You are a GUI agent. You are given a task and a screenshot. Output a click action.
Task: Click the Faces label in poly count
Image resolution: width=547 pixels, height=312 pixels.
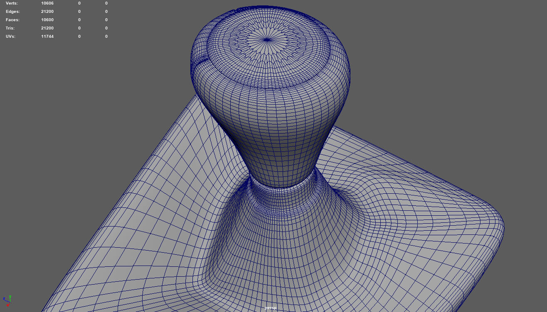pyautogui.click(x=12, y=20)
